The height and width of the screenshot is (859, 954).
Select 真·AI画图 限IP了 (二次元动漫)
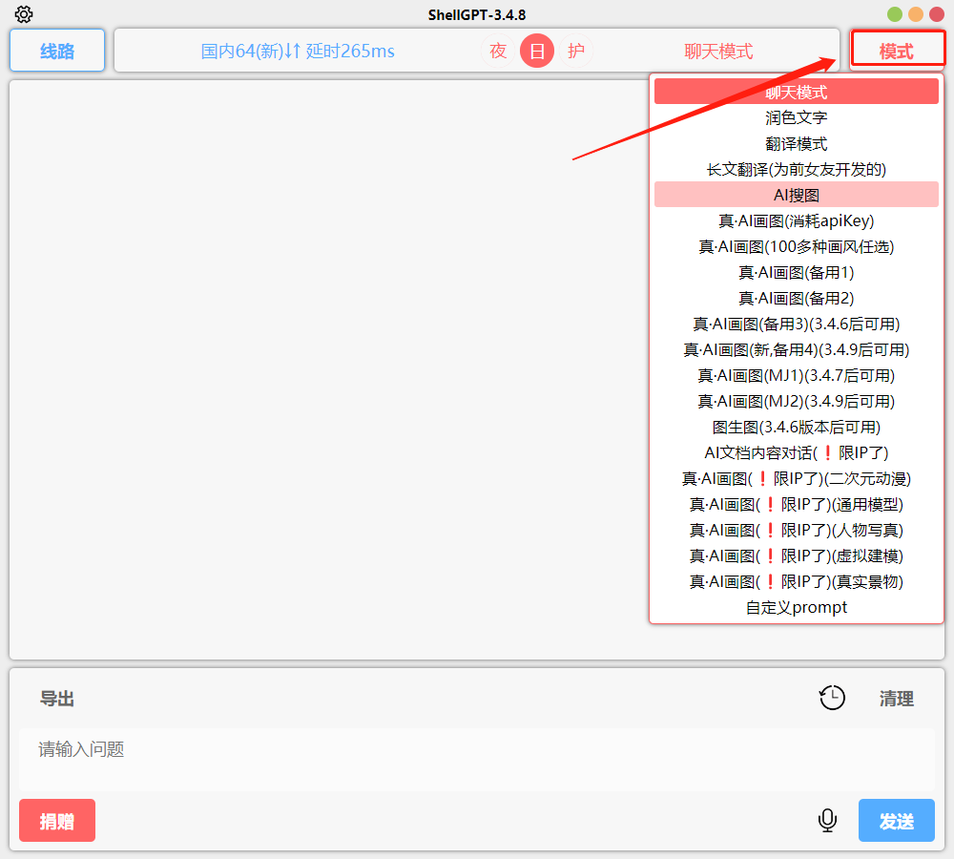click(x=797, y=478)
